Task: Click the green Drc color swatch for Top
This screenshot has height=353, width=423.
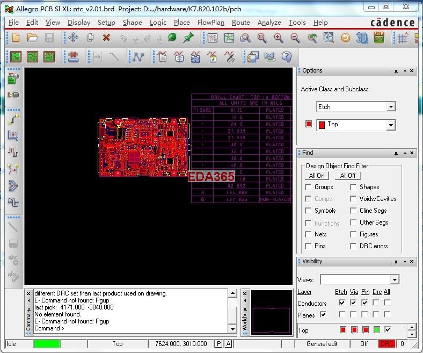Action: point(376,330)
